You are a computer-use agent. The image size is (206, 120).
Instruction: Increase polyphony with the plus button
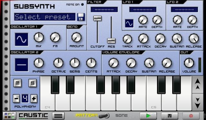(34, 99)
